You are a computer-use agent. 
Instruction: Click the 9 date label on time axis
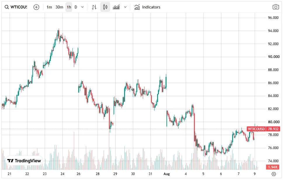[255, 174]
